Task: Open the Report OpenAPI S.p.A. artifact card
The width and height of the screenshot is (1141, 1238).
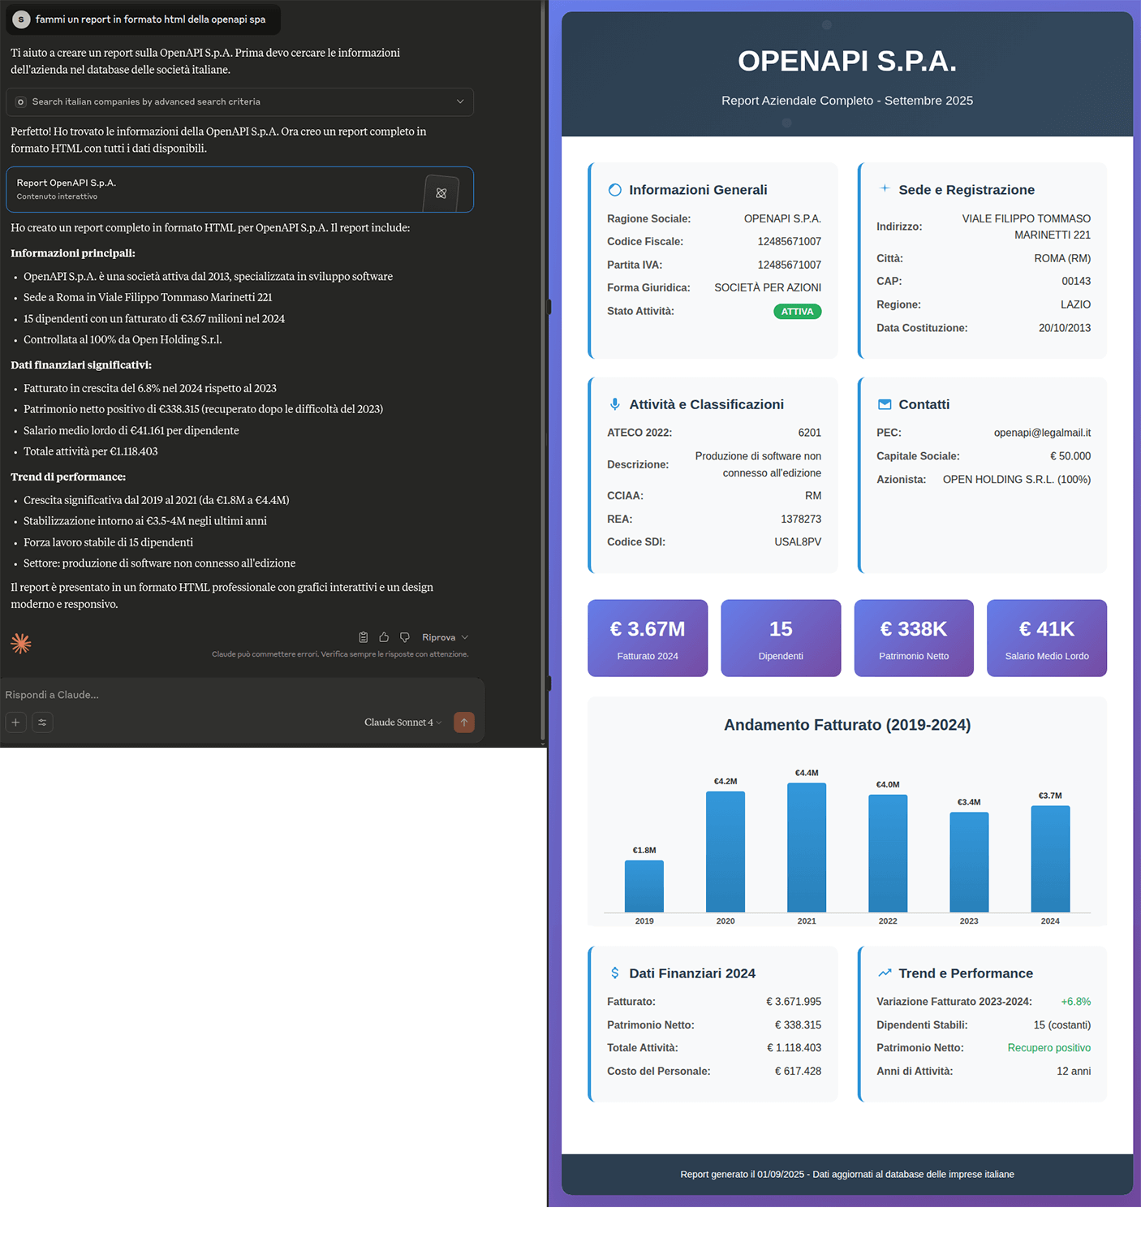Action: tap(239, 189)
